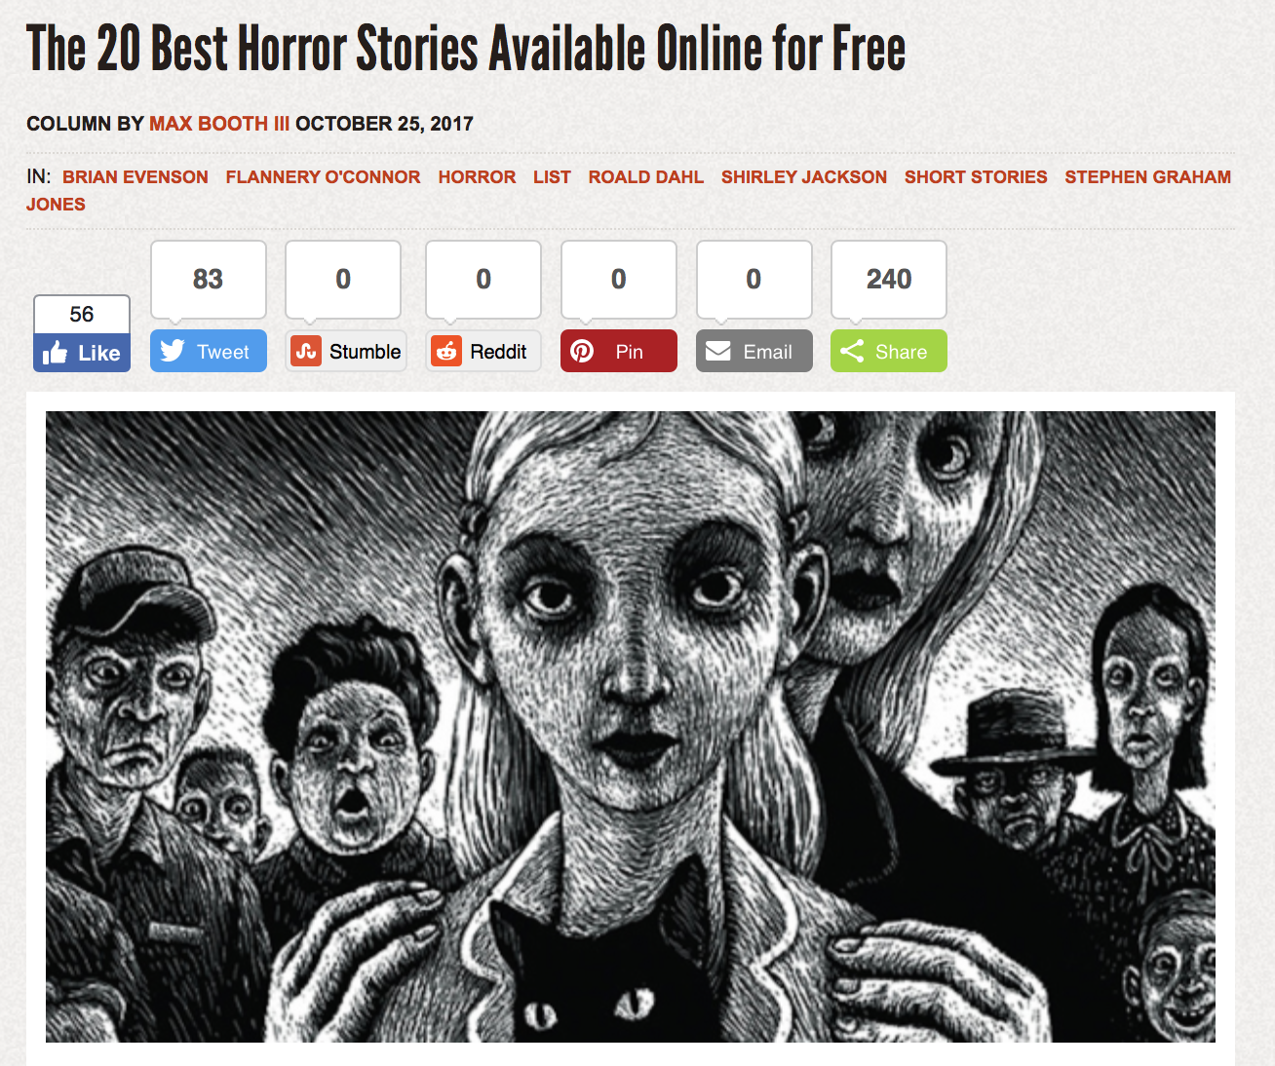Click the Email envelope icon
This screenshot has height=1066, width=1275.
[718, 351]
